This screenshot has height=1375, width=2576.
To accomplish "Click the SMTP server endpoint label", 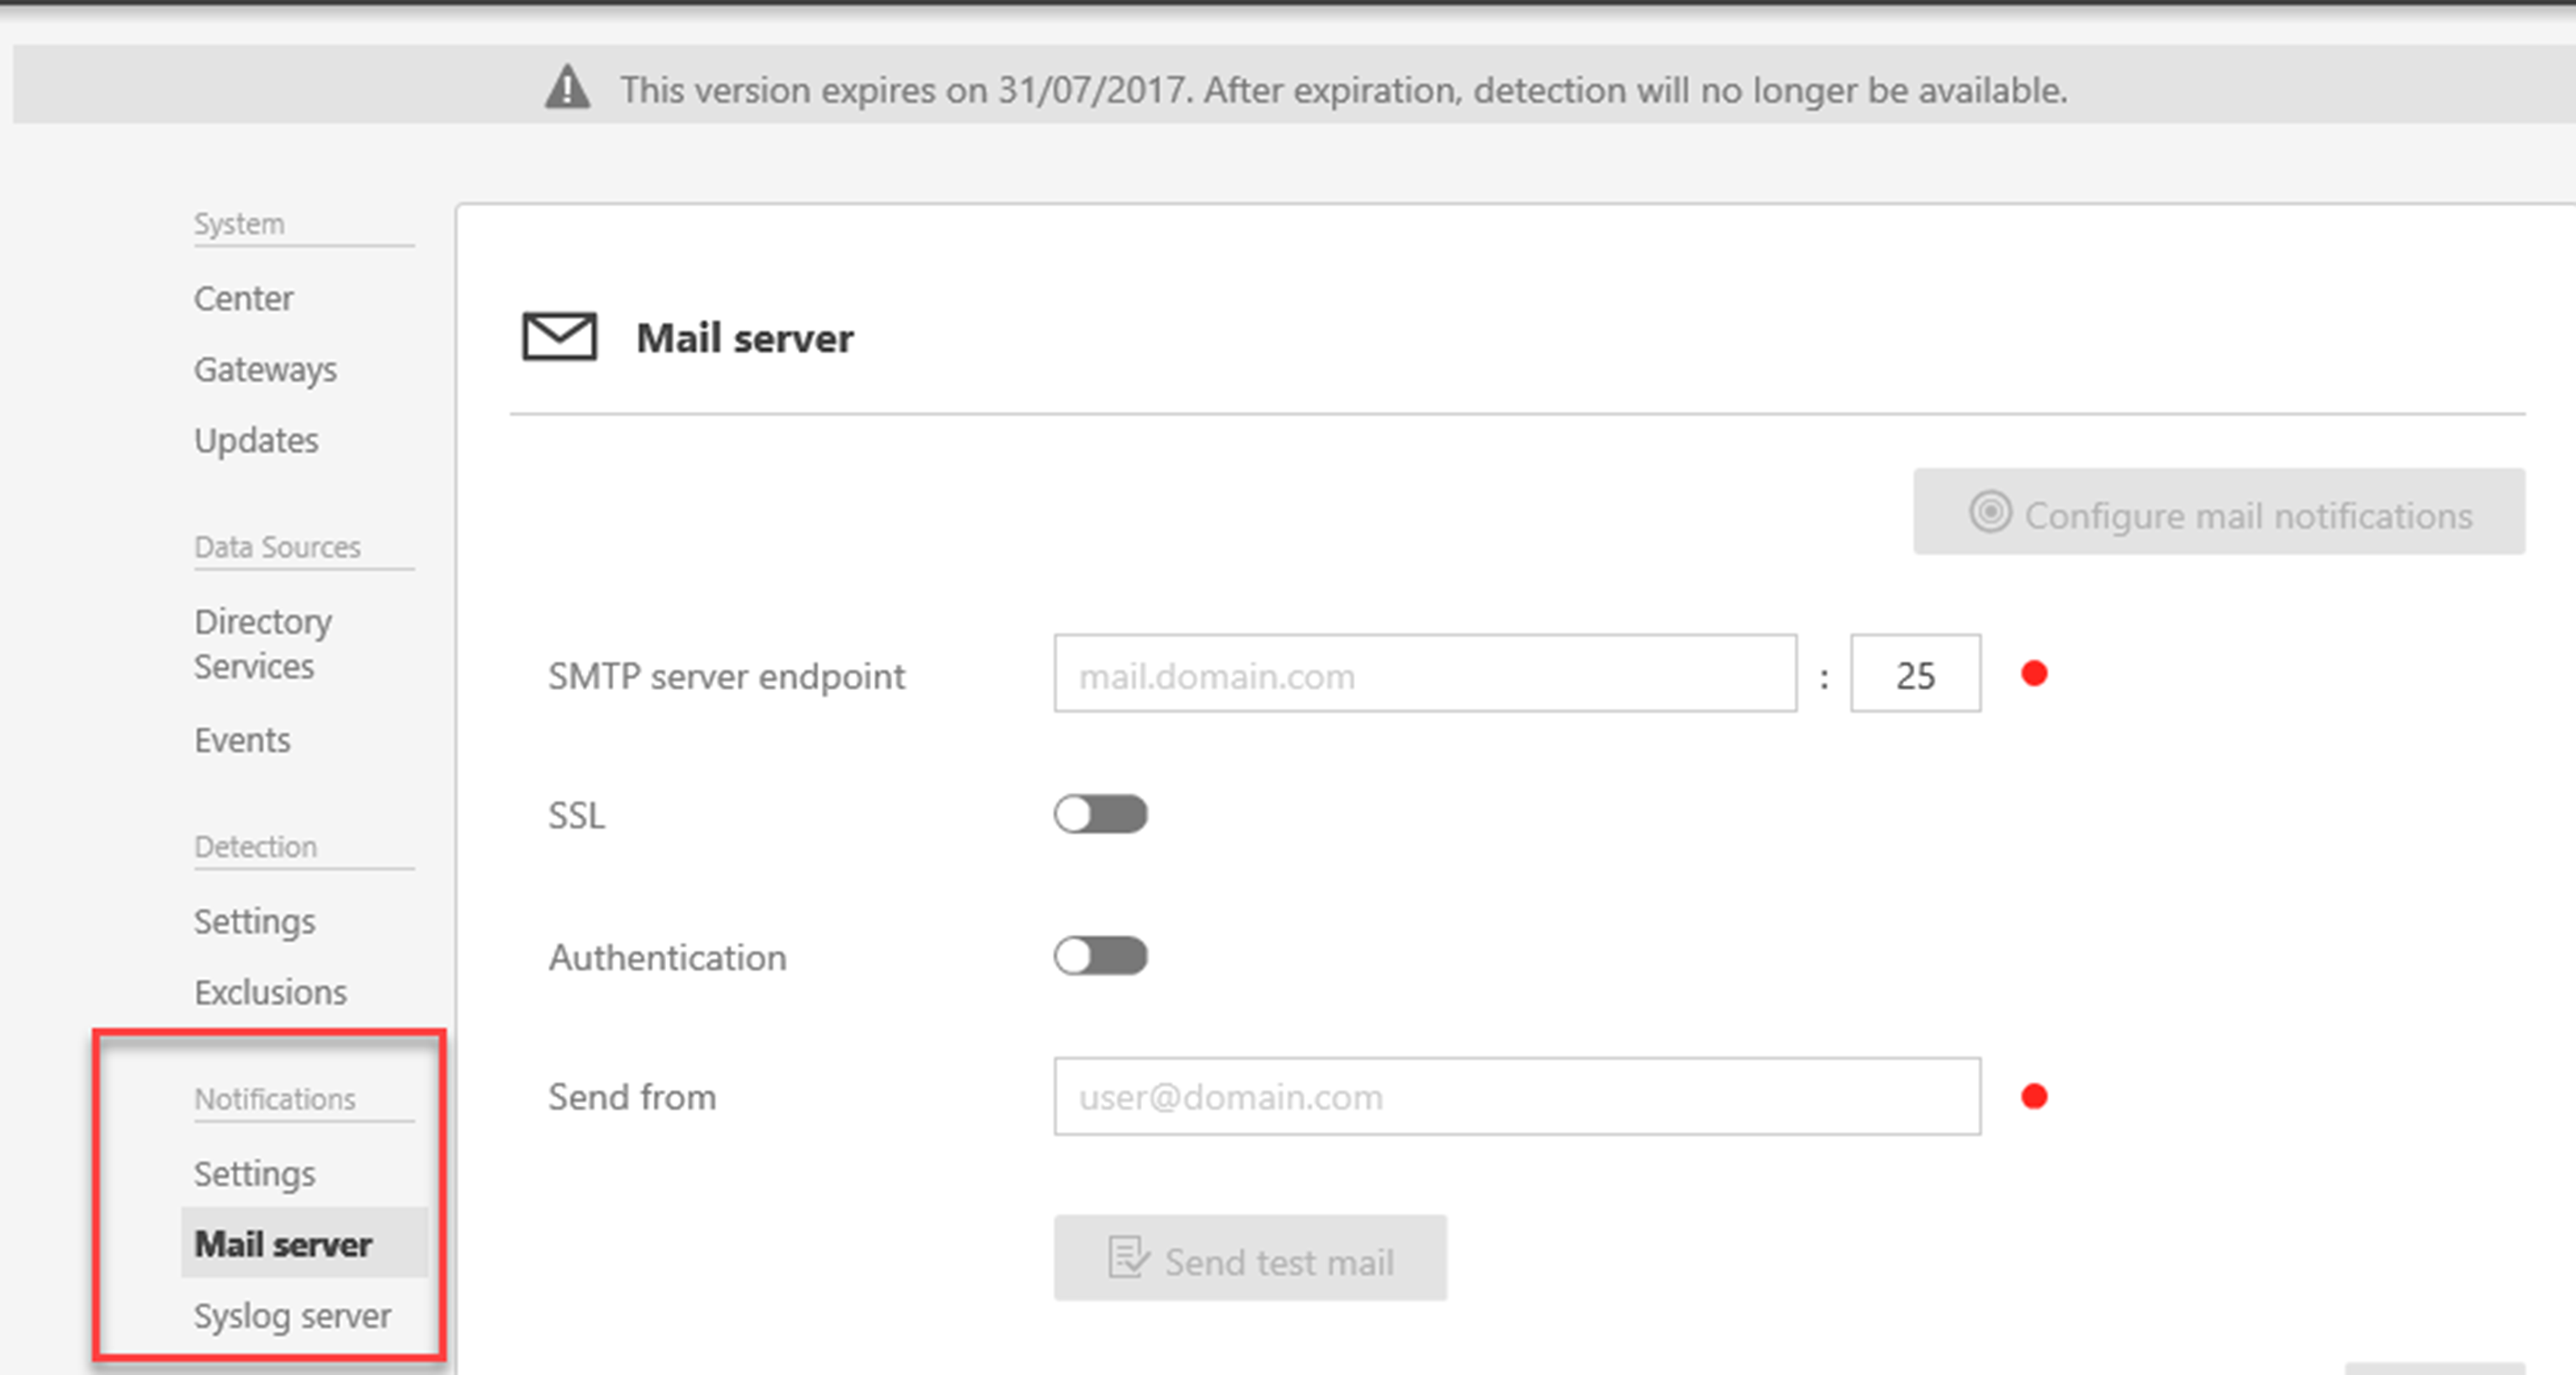I will coord(726,677).
